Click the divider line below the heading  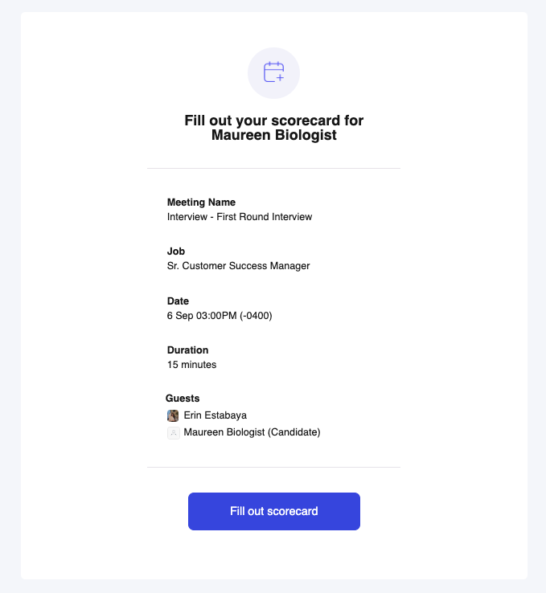[273, 169]
